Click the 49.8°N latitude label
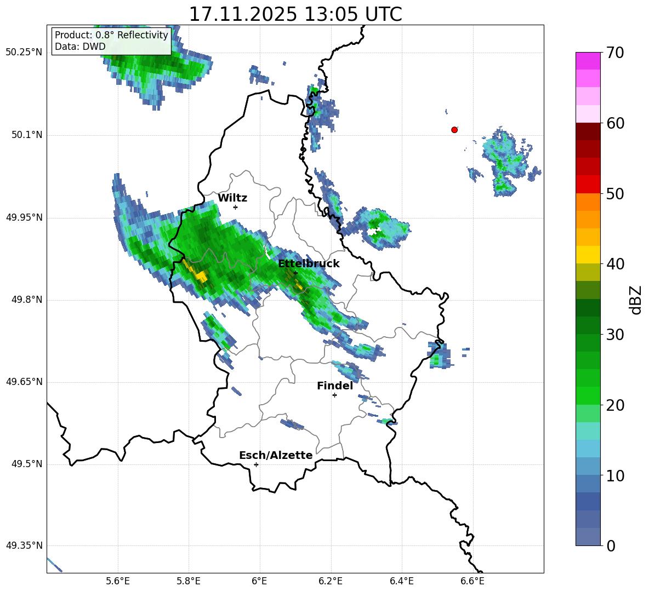 click(26, 300)
